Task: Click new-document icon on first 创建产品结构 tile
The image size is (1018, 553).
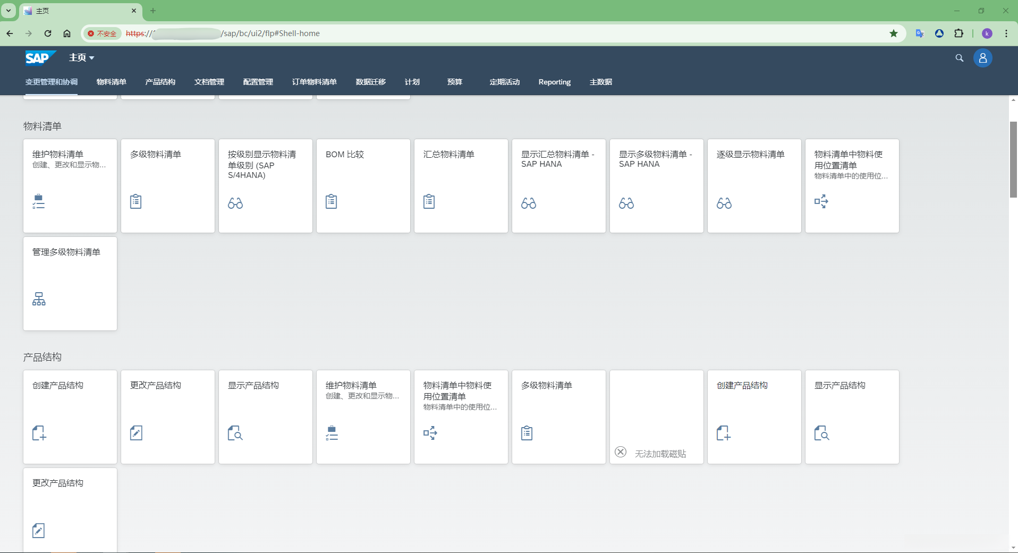Action: click(x=39, y=433)
